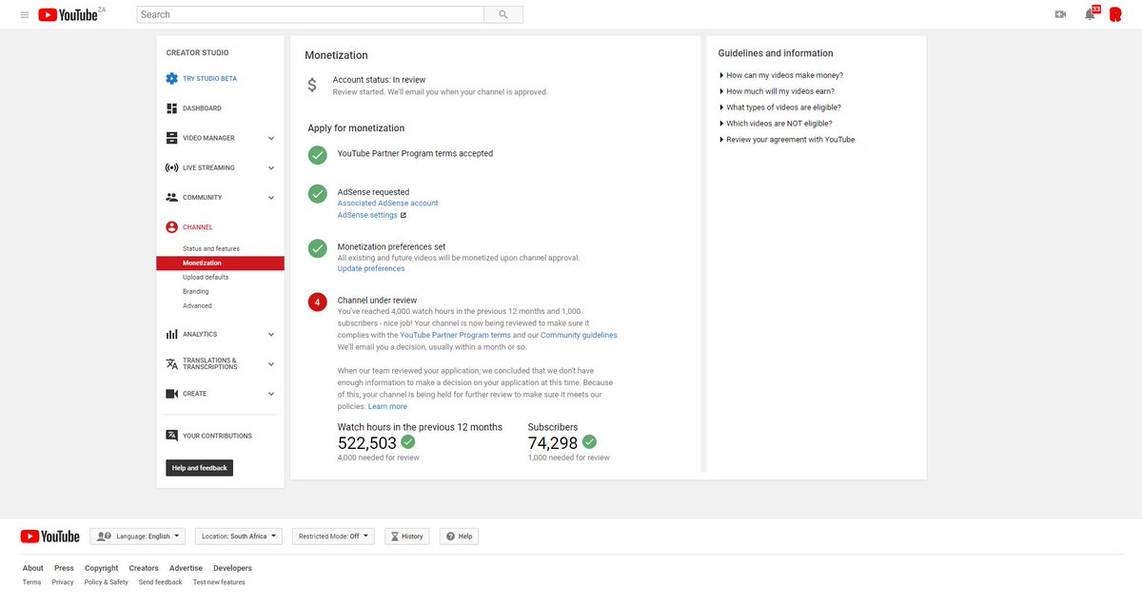Open Associated AdSense account link
Screen dimensions: 1142x604
[388, 204]
